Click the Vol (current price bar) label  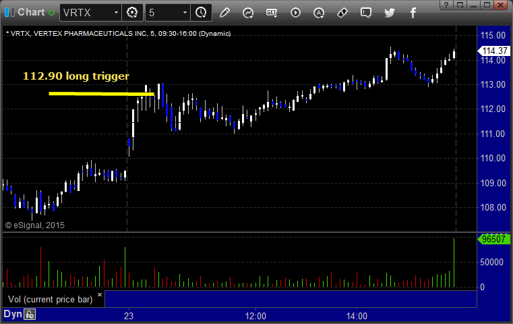point(51,299)
